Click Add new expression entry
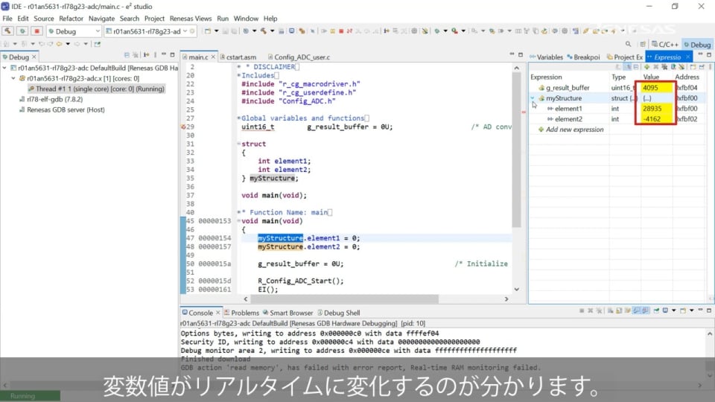The height and width of the screenshot is (402, 715). (x=574, y=130)
